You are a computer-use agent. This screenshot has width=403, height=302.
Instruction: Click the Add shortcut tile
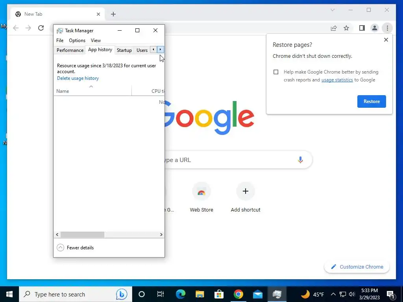coord(246,197)
